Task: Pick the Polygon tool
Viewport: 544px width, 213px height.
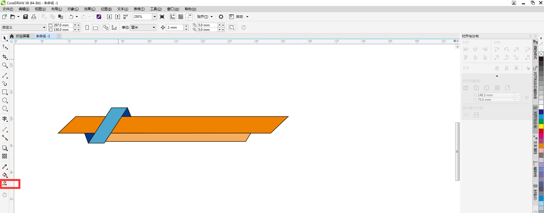Action: pyautogui.click(x=5, y=108)
